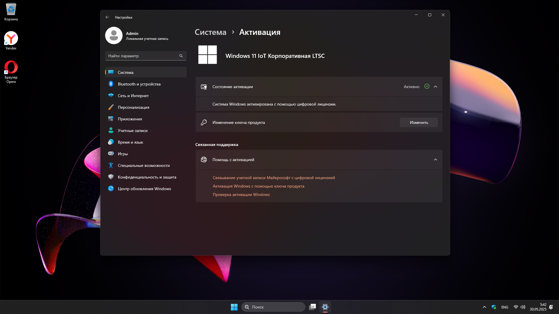Image resolution: width=559 pixels, height=314 pixels.
Task: Open Центр обновления Windows
Action: [x=144, y=189]
